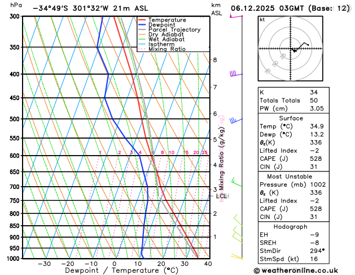Click the EH value '-9'

coord(315,235)
